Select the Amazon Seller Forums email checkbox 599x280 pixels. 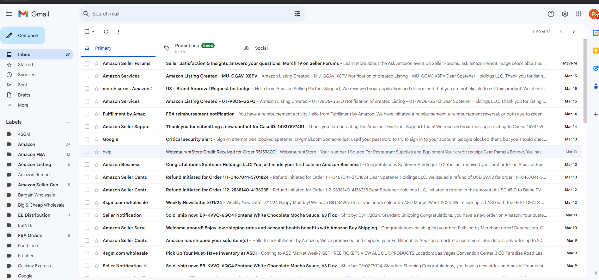[87, 63]
